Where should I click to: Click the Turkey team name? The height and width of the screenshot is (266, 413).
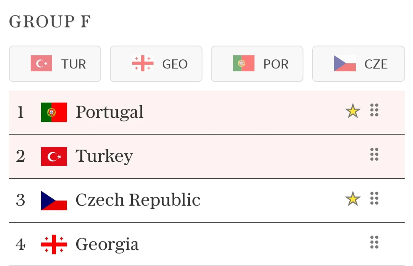104,156
